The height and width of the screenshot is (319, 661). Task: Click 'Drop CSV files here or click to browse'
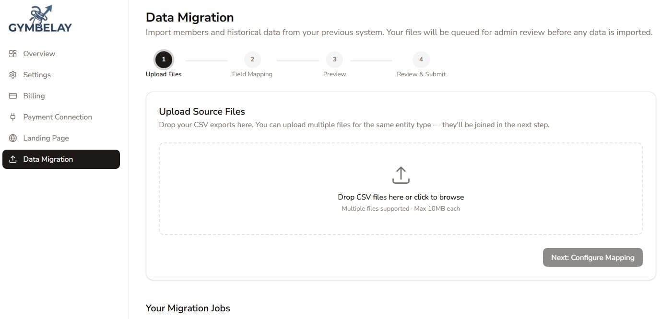pos(401,197)
